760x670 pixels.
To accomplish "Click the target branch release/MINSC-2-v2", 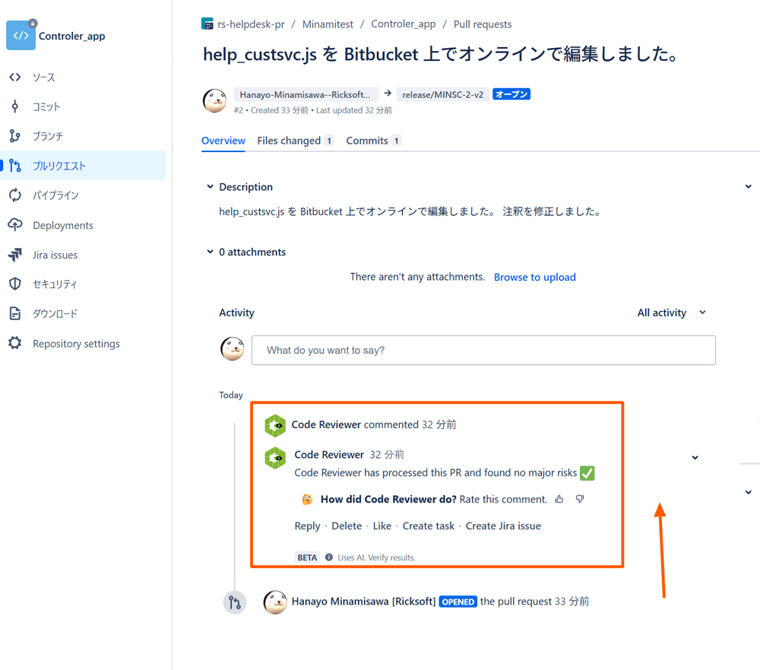I will click(x=442, y=94).
